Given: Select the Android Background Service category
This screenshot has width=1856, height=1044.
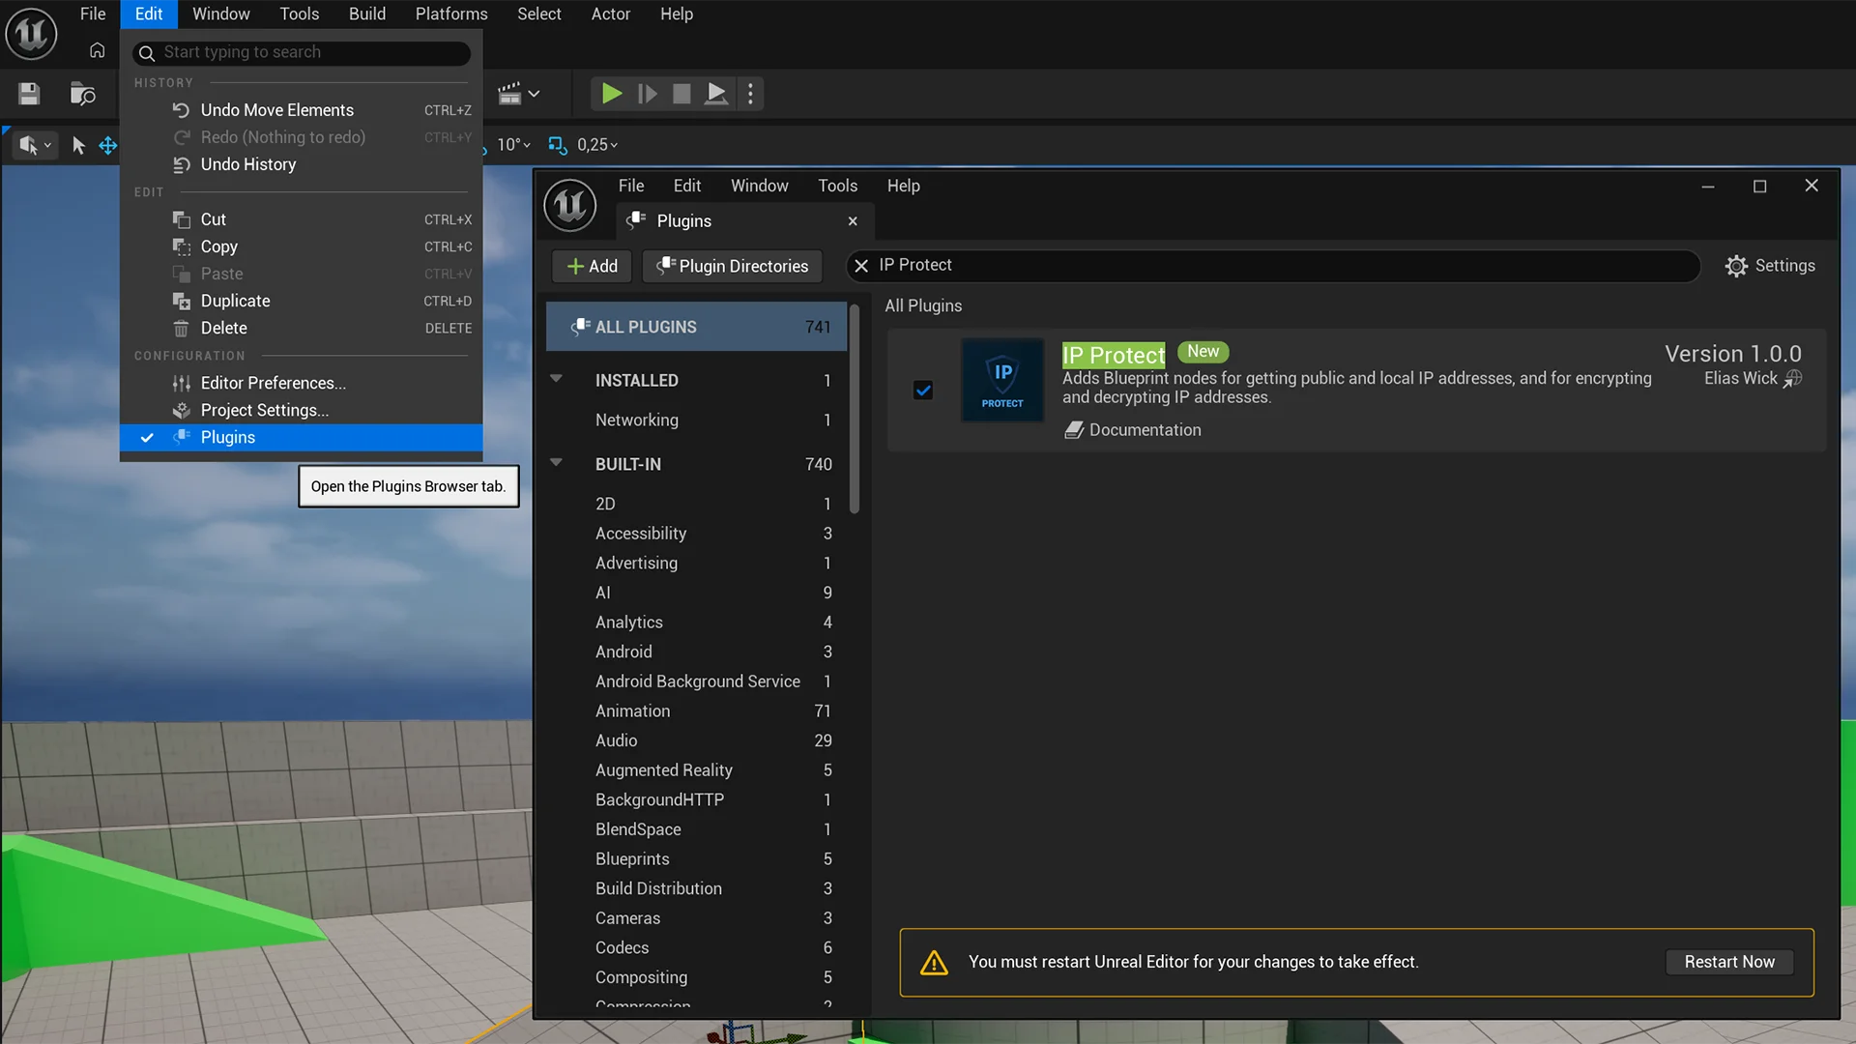Looking at the screenshot, I should tap(696, 681).
